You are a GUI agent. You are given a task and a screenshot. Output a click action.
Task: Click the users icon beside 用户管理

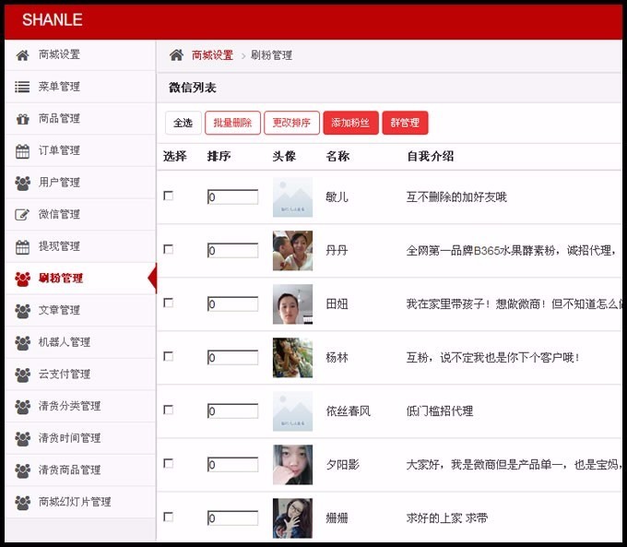click(22, 183)
